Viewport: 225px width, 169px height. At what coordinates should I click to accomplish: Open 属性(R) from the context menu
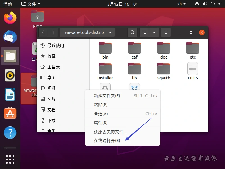(x=123, y=123)
